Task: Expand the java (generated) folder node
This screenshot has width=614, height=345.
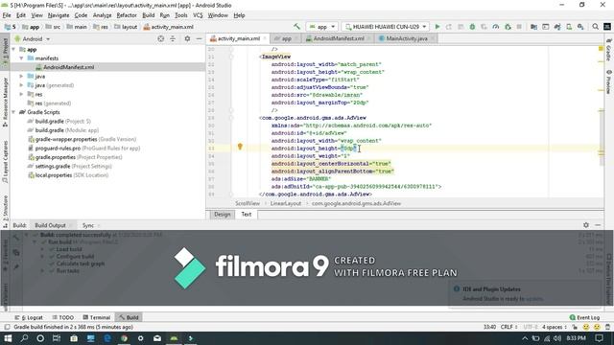Action: pos(21,85)
